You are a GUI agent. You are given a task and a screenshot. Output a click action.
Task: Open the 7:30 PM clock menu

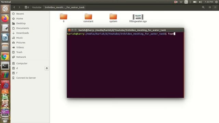209,2
